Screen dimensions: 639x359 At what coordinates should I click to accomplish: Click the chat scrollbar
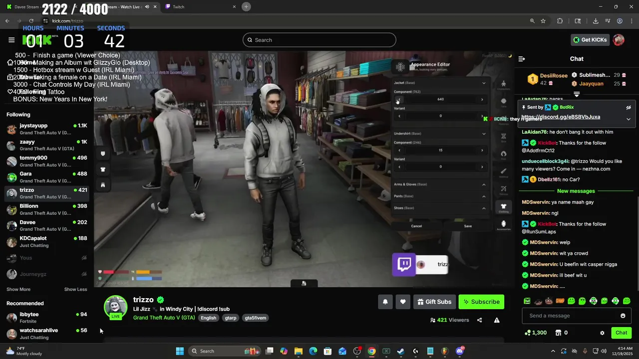638,243
